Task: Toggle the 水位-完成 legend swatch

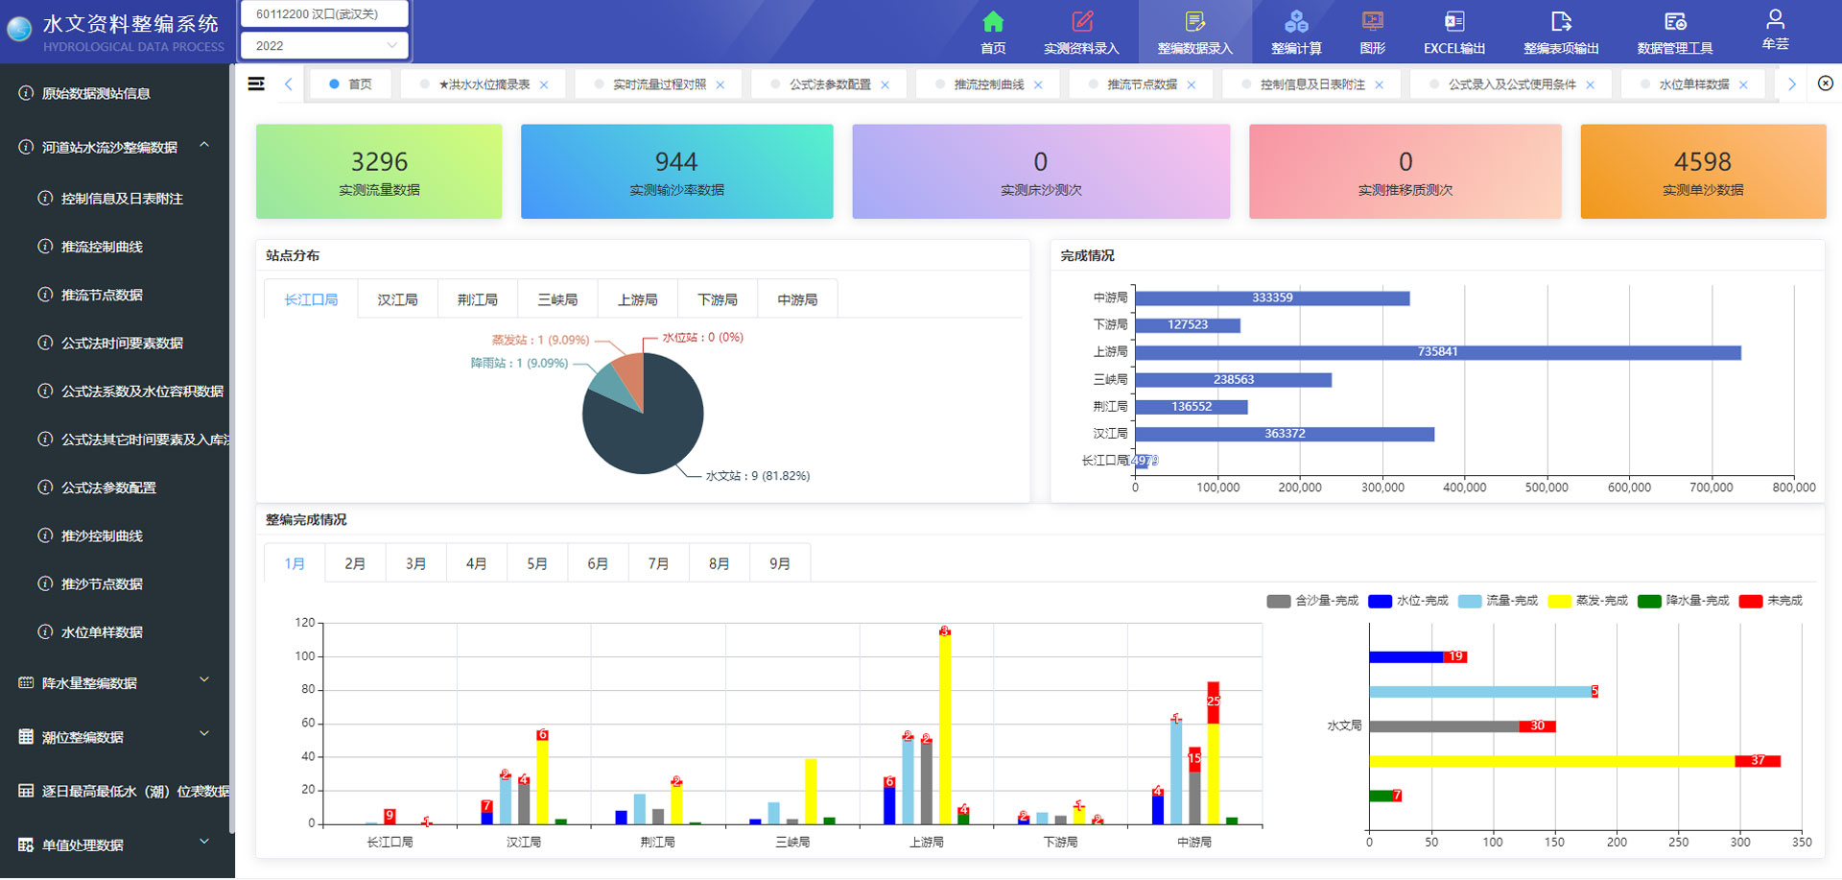Action: pos(1380,601)
